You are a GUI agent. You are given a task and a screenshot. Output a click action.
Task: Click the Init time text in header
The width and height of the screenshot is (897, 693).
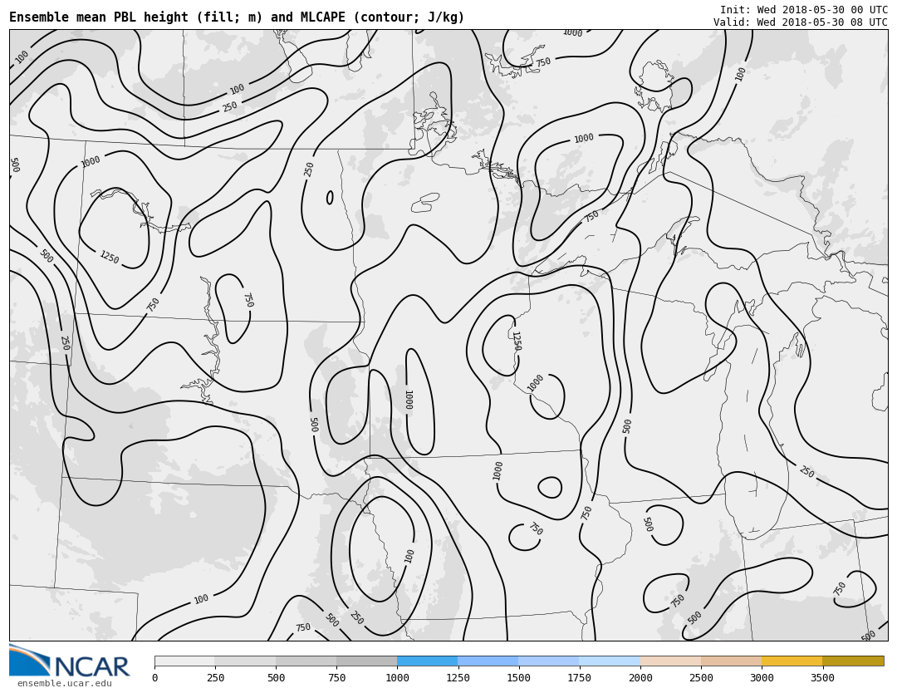803,10
